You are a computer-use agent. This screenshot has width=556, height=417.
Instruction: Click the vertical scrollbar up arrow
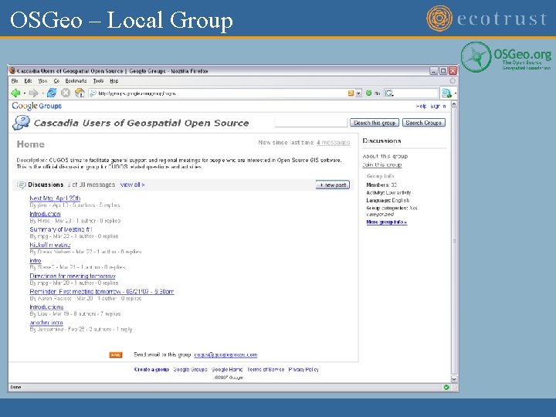click(454, 105)
